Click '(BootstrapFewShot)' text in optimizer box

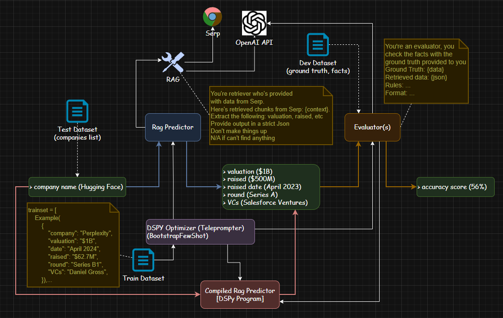[178, 236]
